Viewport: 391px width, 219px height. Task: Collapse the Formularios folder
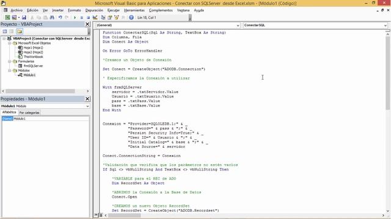(x=10, y=61)
